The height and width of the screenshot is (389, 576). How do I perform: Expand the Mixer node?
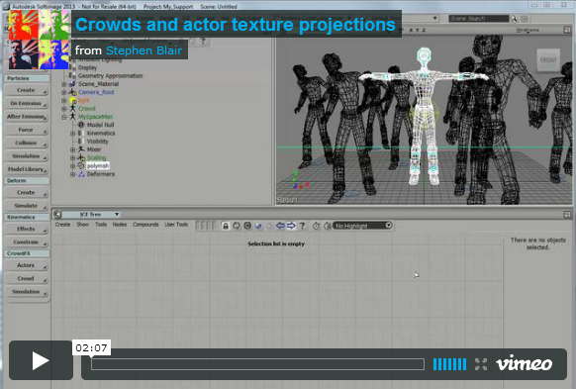click(72, 149)
